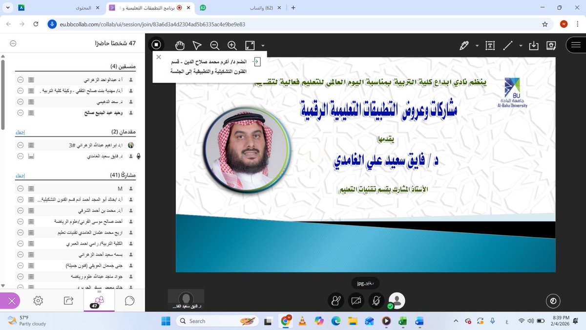Viewport: 586px width, 330px height.
Task: Toggle microphone mute in the session
Action: tap(376, 301)
